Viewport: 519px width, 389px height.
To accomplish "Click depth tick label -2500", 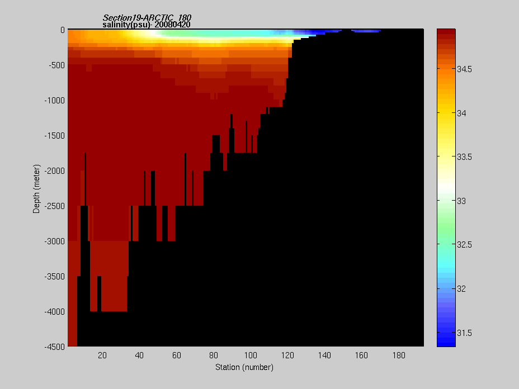I will [x=55, y=206].
